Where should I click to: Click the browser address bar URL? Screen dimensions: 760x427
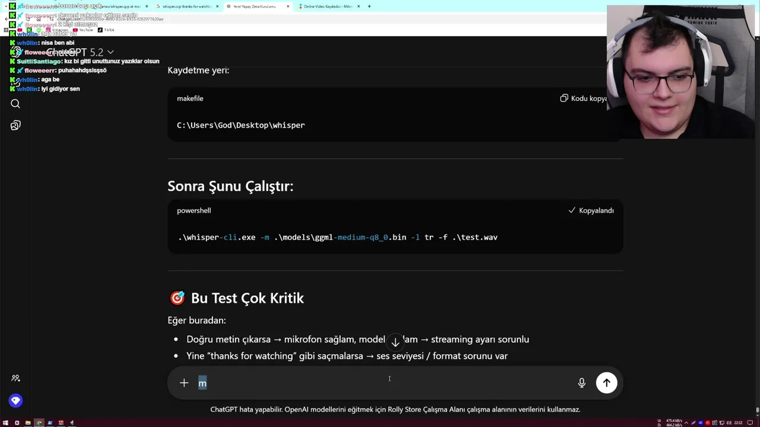click(x=110, y=19)
